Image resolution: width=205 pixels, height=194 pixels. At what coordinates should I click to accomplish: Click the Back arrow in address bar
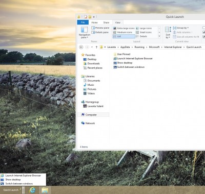pos(81,47)
